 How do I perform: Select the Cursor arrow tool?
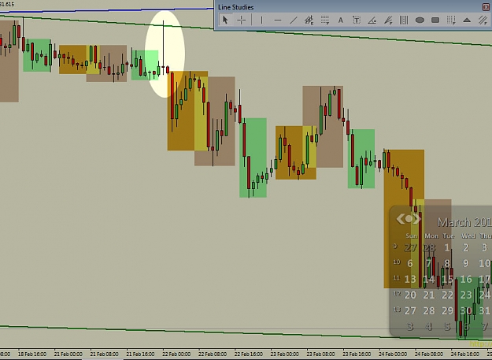pyautogui.click(x=225, y=20)
